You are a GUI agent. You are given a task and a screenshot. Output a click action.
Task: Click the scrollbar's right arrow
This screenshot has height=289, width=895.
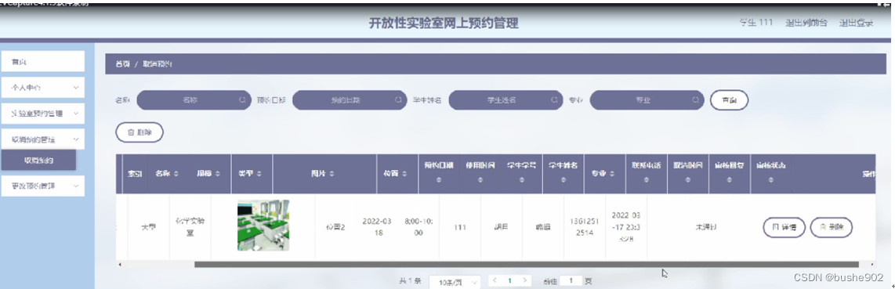(x=871, y=265)
